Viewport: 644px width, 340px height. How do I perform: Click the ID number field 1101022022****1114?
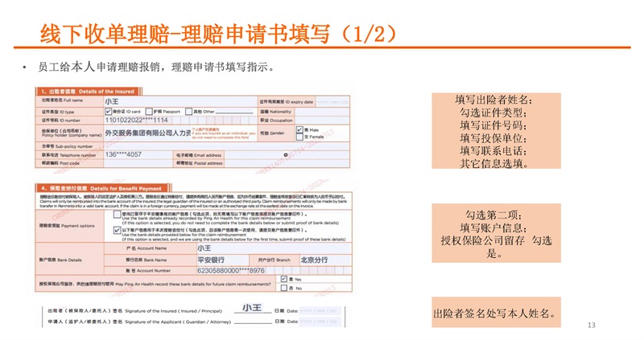pos(180,121)
